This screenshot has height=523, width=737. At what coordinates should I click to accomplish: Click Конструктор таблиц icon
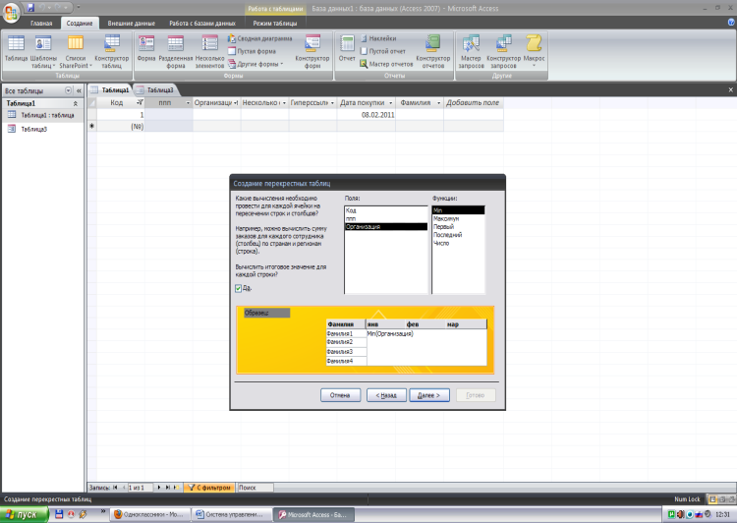(111, 52)
